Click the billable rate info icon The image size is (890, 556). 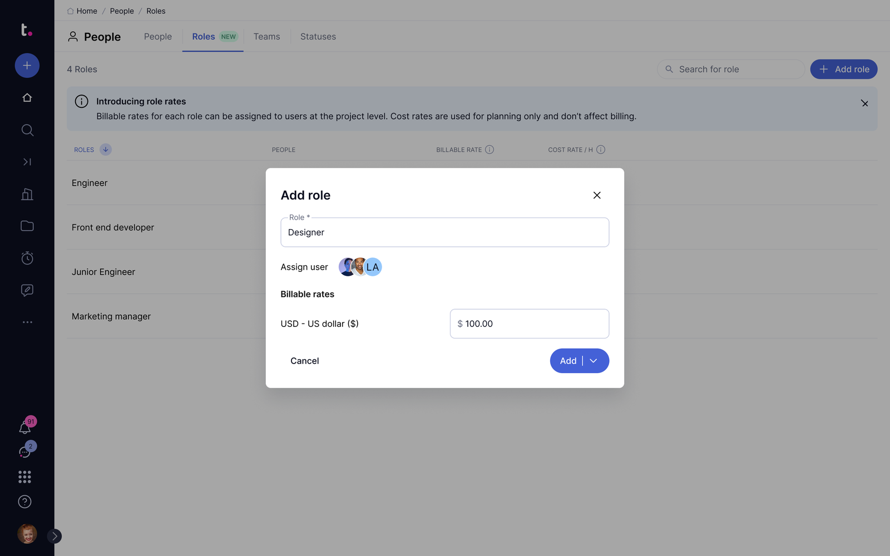click(x=489, y=150)
